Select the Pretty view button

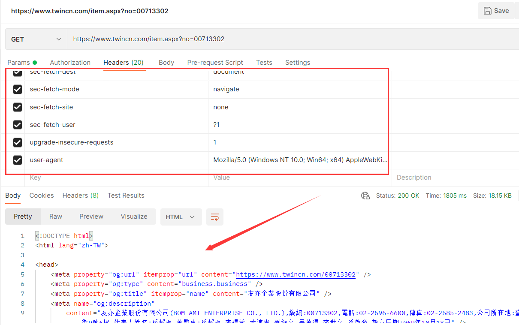point(23,217)
